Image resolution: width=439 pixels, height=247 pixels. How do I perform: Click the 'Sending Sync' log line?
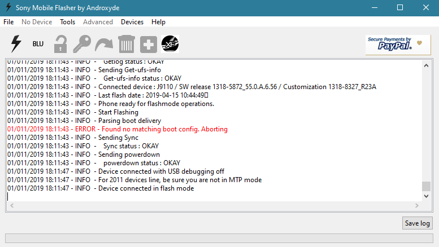(x=73, y=138)
